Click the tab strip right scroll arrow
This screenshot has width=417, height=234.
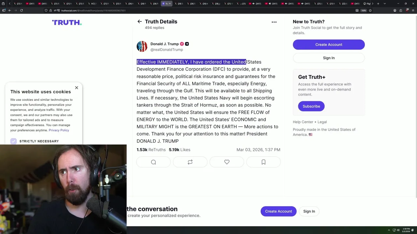[372, 4]
